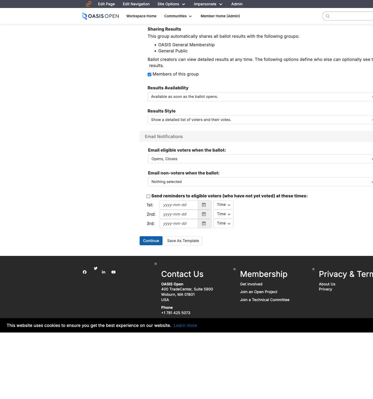Open Time dropdown for 2nd reminder
373x399 pixels.
coord(223,214)
